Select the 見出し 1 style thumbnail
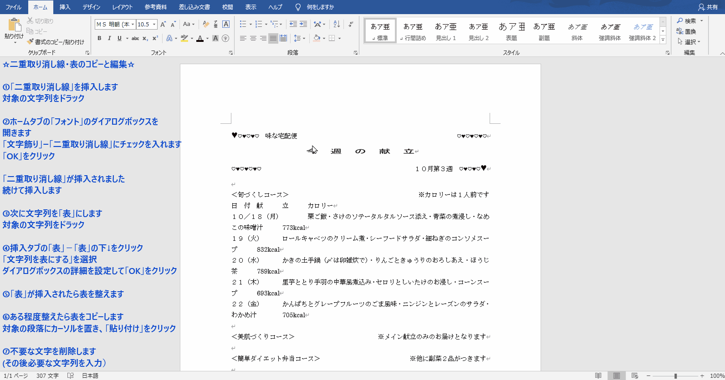This screenshot has width=725, height=380. pos(446,31)
